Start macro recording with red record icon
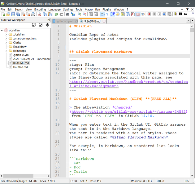195x184 pixels. tap(149, 14)
